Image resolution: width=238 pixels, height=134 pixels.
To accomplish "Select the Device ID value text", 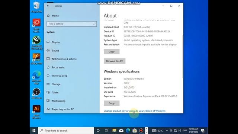I will click(x=147, y=31).
